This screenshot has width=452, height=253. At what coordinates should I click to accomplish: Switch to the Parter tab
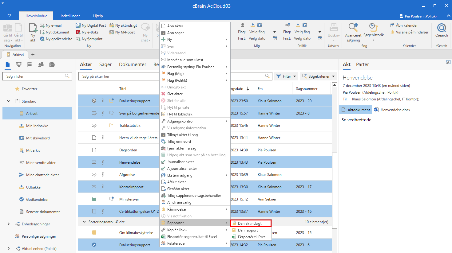coord(362,64)
